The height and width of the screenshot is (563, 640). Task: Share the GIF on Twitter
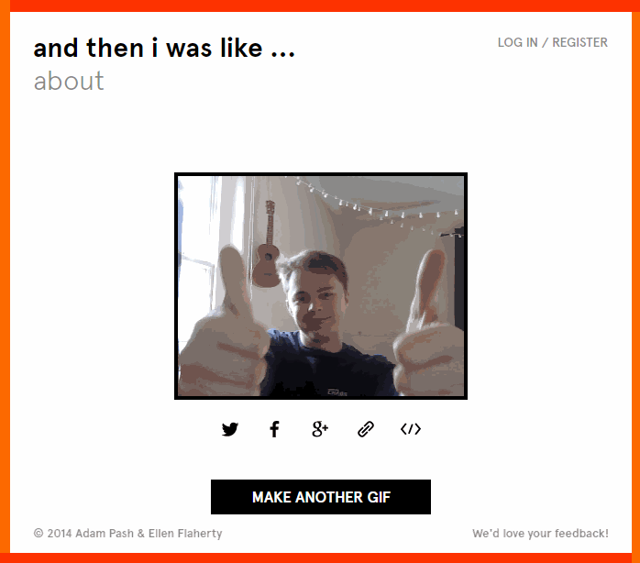point(230,429)
